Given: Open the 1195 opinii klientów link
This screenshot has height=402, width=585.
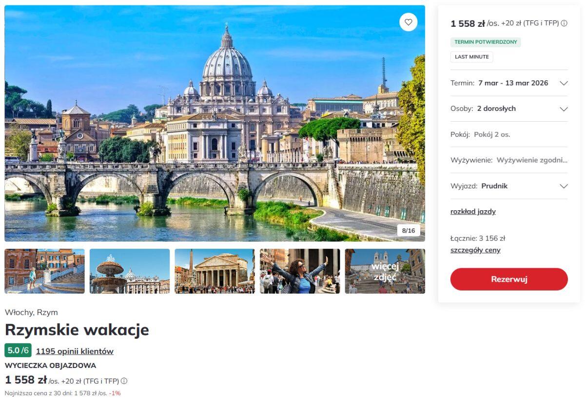Looking at the screenshot, I should click(75, 351).
